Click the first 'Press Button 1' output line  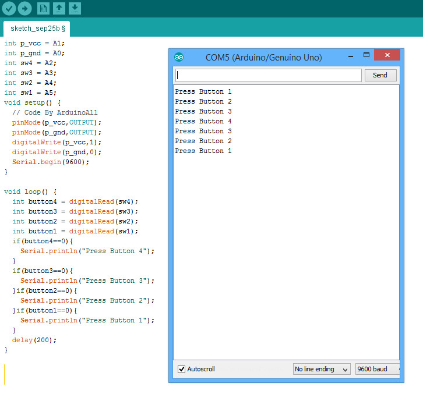tap(203, 91)
